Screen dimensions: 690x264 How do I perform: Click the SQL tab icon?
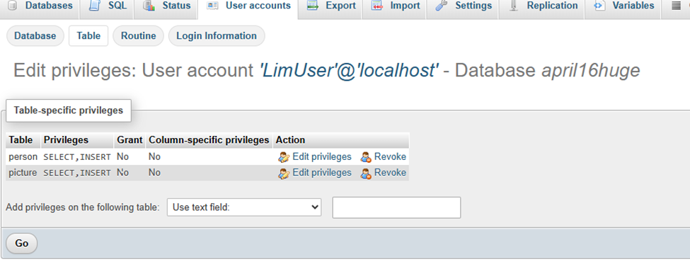pos(93,6)
